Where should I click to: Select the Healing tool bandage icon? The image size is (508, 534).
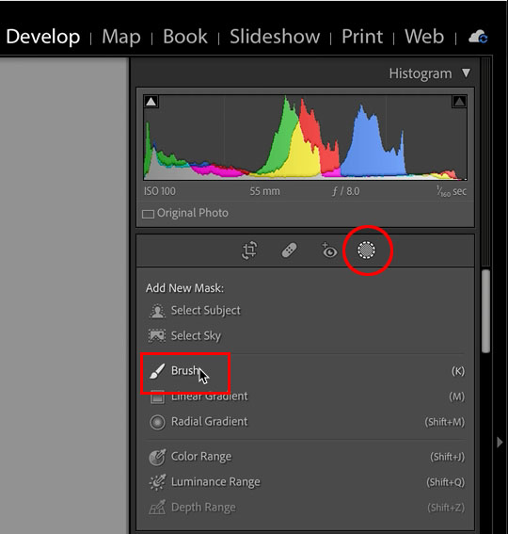(x=289, y=251)
